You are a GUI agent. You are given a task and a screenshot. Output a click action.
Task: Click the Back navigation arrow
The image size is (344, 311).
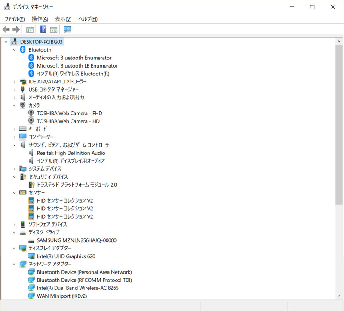point(6,29)
